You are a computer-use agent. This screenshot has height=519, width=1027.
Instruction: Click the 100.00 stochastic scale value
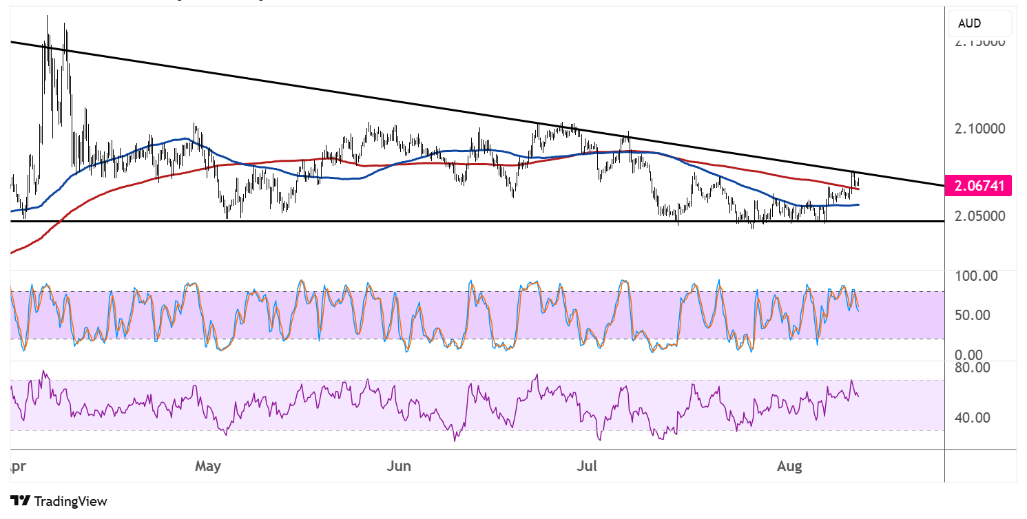pyautogui.click(x=975, y=276)
